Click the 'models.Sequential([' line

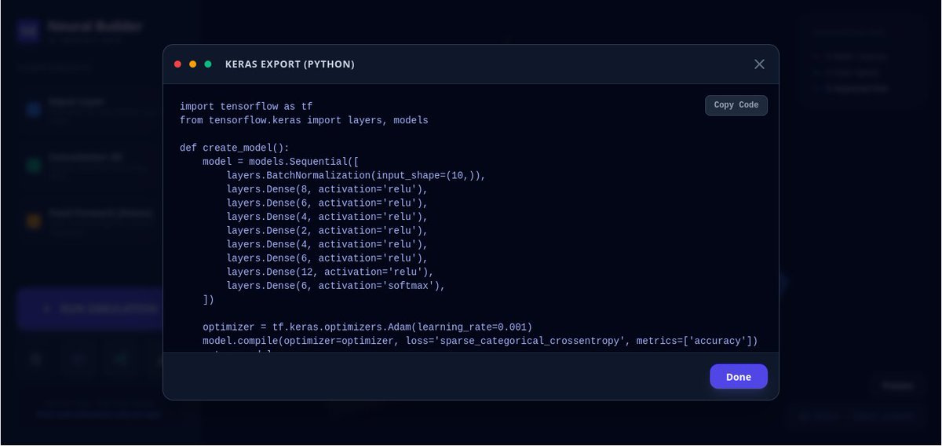pos(281,162)
